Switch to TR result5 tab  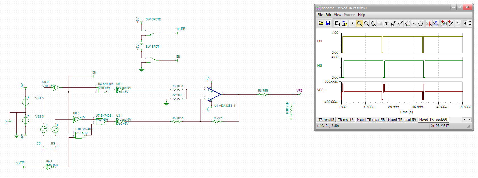pos(326,120)
